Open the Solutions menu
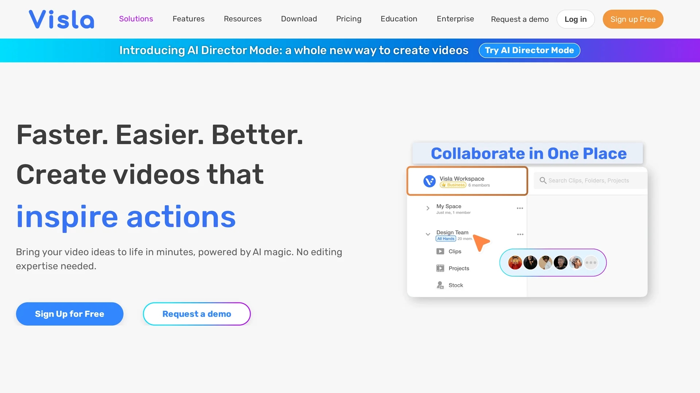Image resolution: width=700 pixels, height=393 pixels. (x=136, y=19)
